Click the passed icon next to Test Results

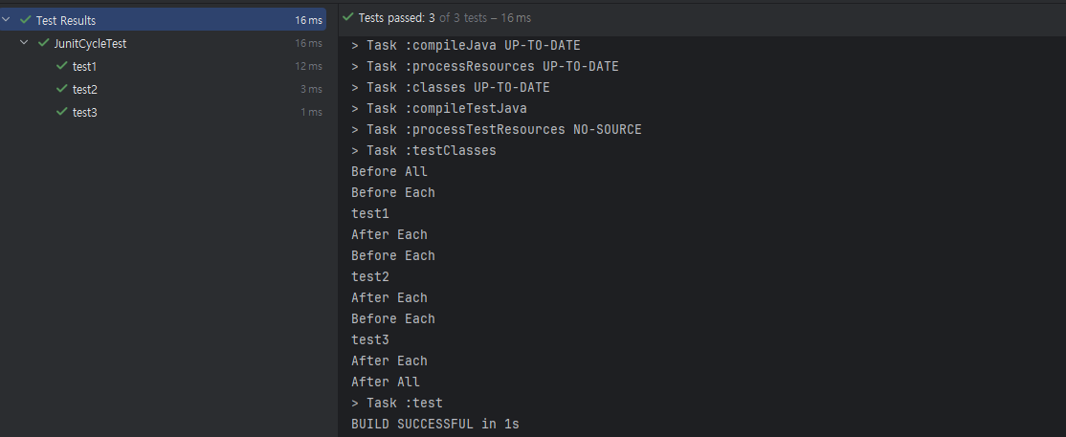pos(26,20)
